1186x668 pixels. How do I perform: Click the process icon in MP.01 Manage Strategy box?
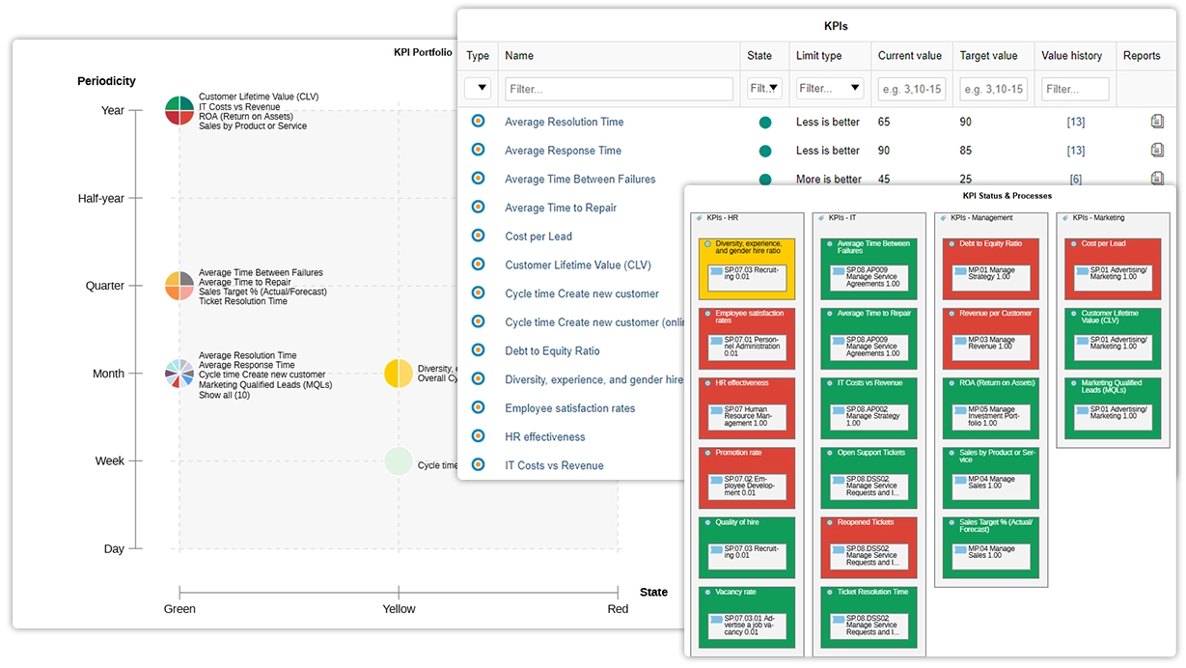(x=960, y=272)
